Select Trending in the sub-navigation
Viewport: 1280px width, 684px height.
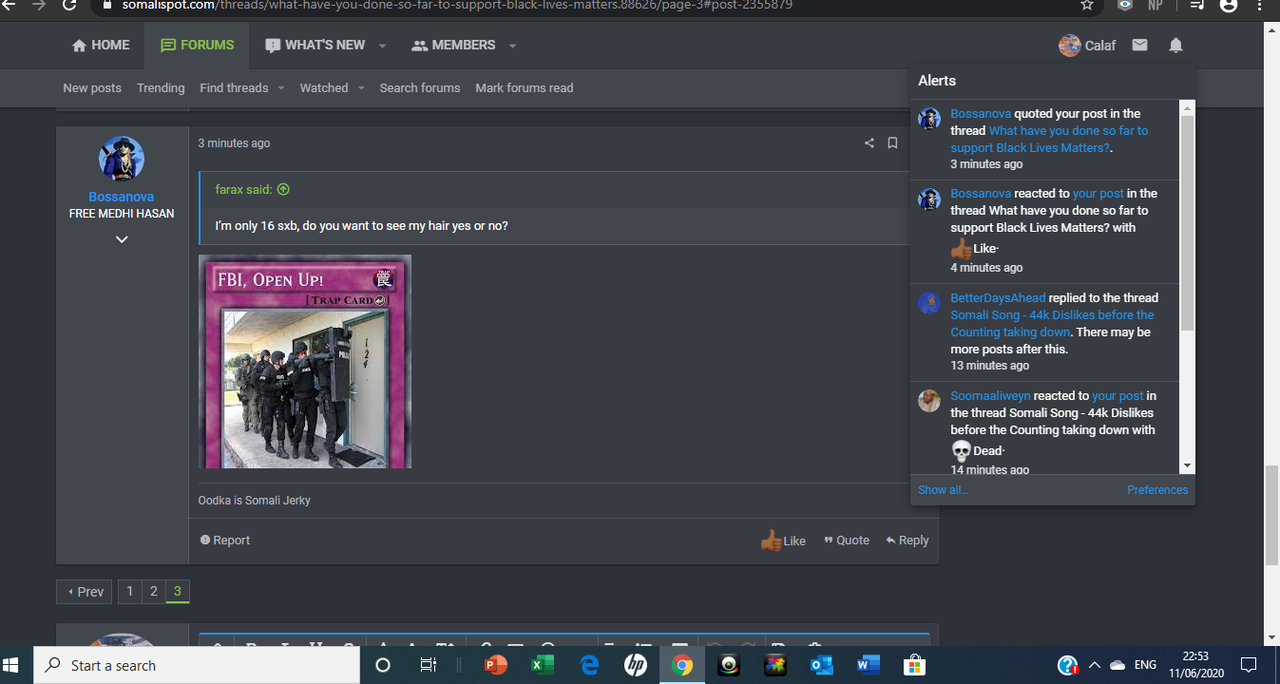161,87
